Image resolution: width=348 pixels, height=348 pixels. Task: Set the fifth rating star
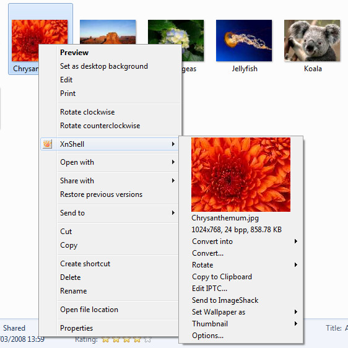pos(148,339)
